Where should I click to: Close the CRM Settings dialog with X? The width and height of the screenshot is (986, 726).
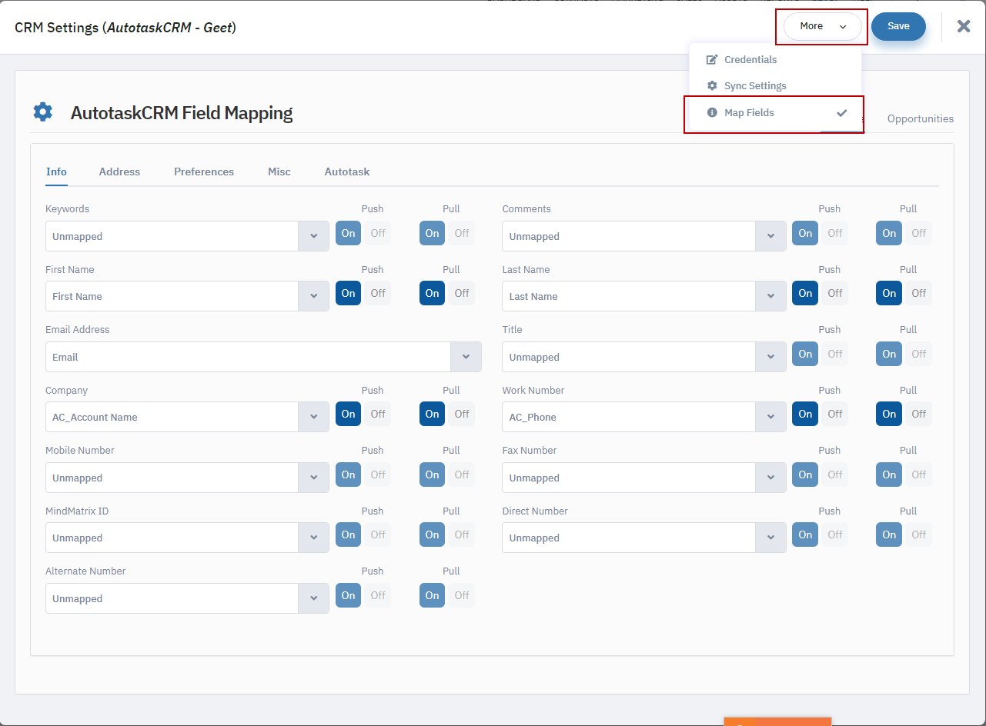[964, 26]
